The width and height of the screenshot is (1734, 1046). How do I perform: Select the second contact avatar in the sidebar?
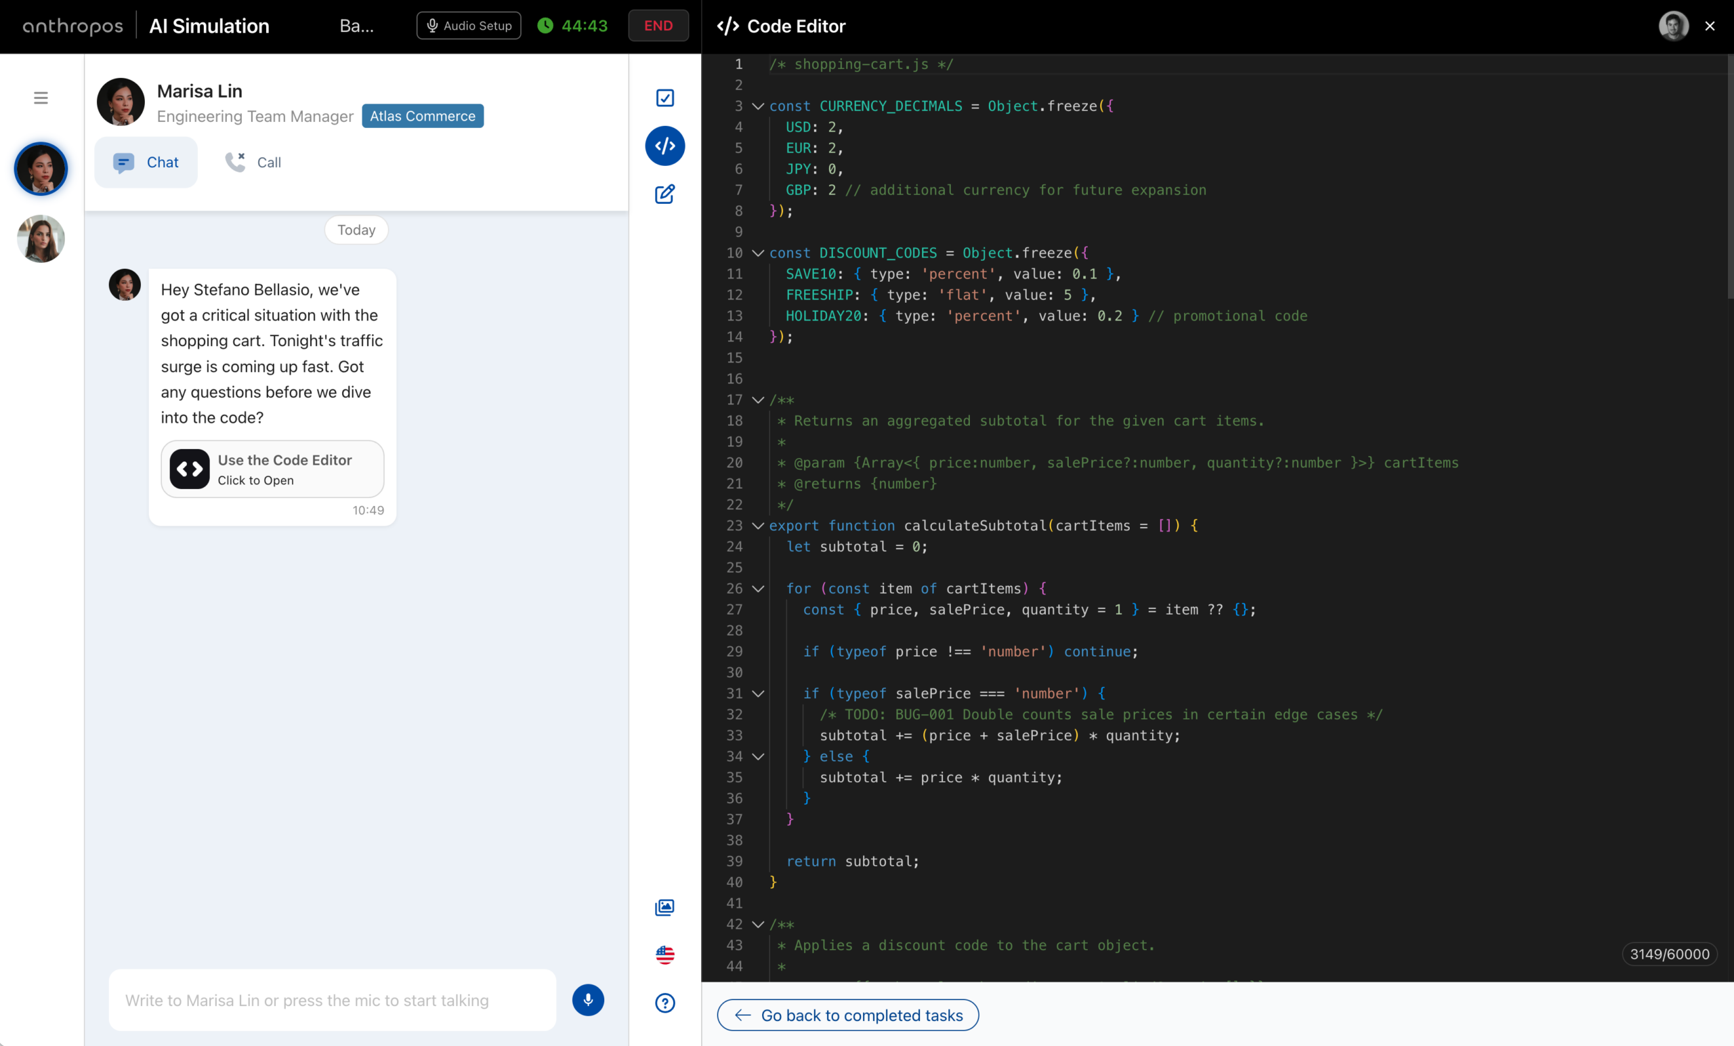pyautogui.click(x=41, y=238)
